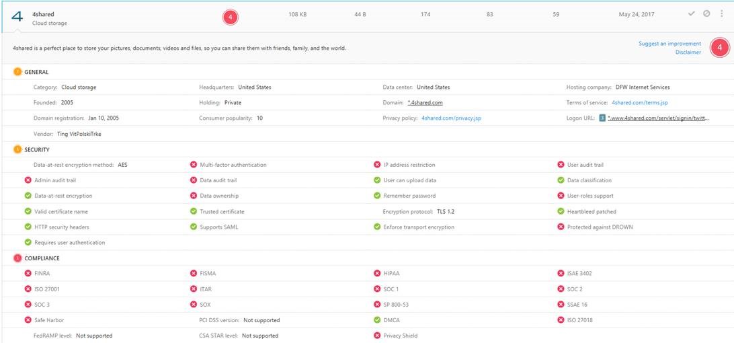Collapse the SECURITY section header
This screenshot has width=734, height=343.
pyautogui.click(x=36, y=150)
